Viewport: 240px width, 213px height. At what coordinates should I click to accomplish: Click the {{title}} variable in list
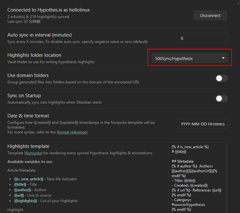click(x=20, y=184)
